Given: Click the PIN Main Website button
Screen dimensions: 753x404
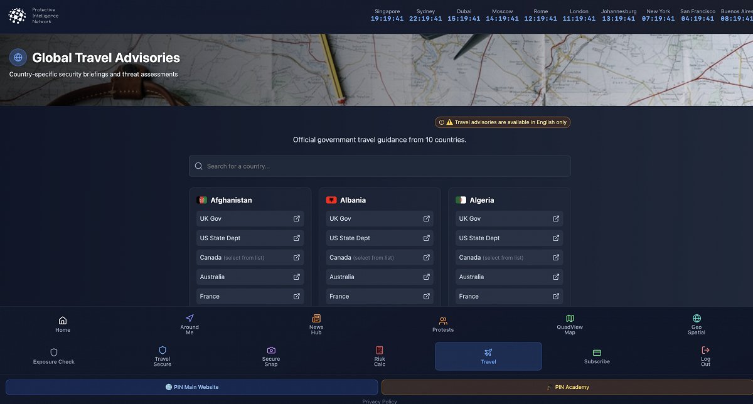Looking at the screenshot, I should 192,387.
